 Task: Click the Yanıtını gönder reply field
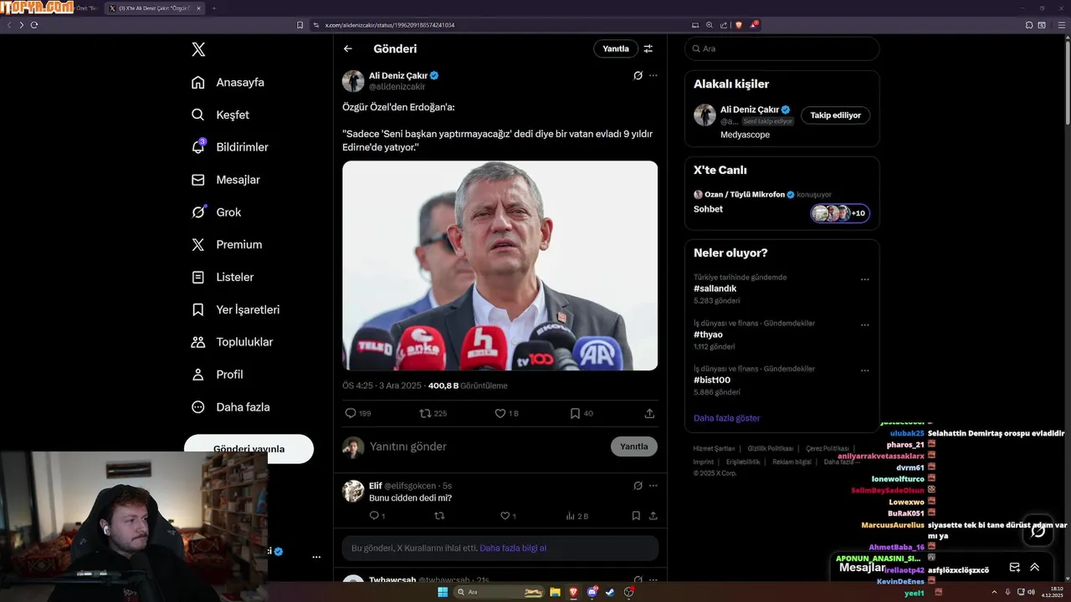click(x=485, y=446)
